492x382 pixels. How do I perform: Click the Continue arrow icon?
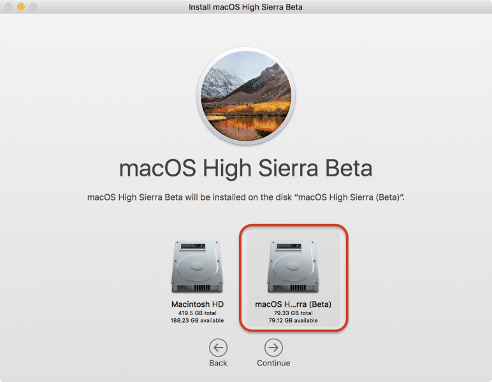click(273, 347)
